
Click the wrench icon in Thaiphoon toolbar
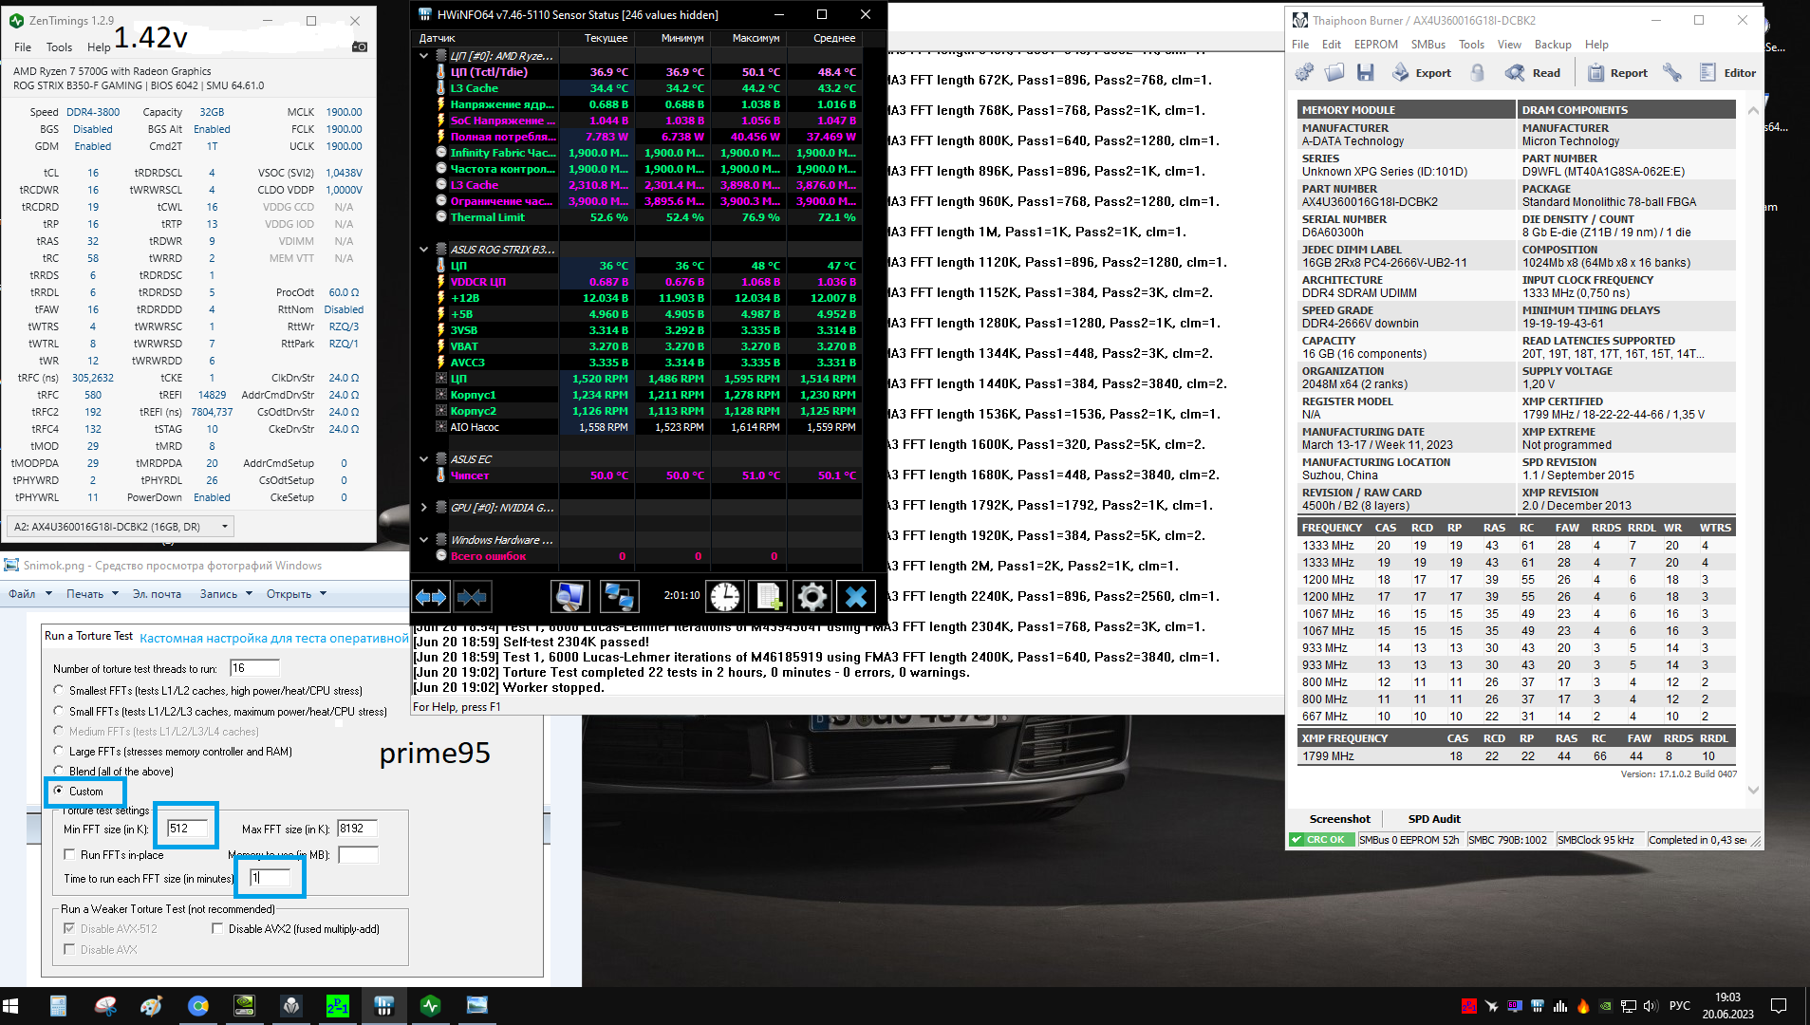click(x=1672, y=73)
